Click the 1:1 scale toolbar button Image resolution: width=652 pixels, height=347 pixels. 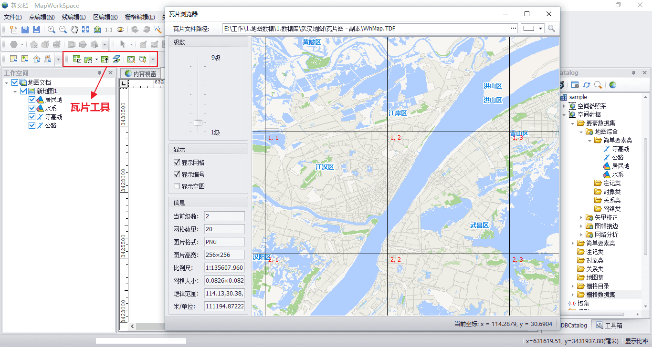tap(109, 30)
